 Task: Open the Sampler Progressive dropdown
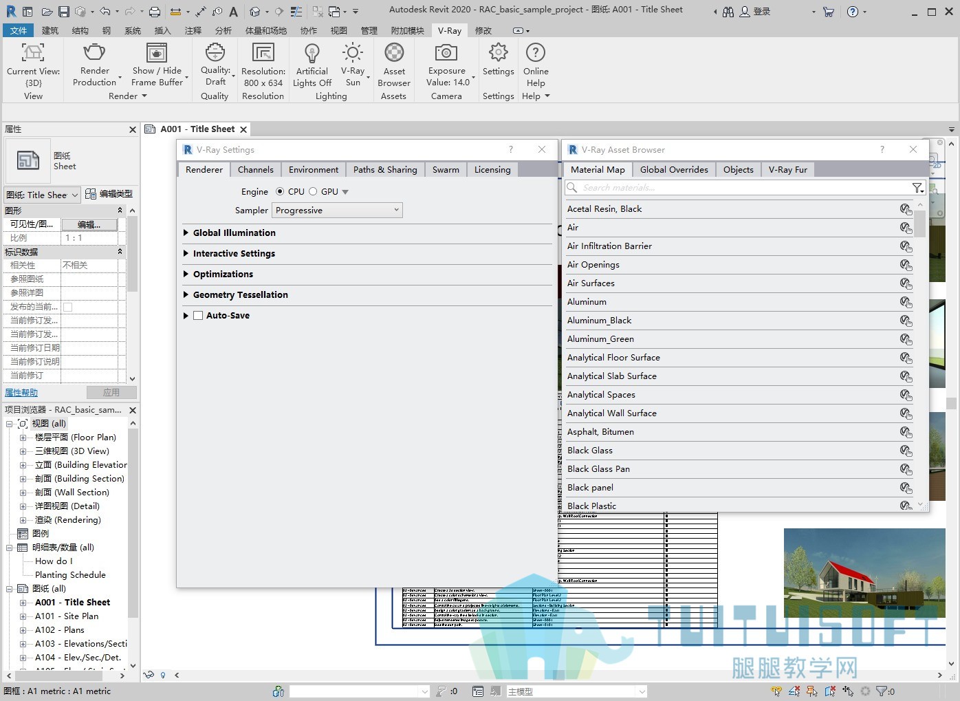pyautogui.click(x=338, y=211)
